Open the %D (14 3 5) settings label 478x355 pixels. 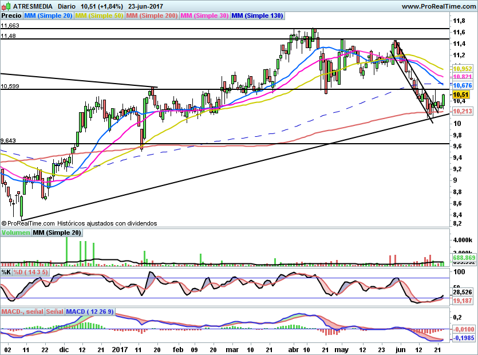[x=30, y=272]
